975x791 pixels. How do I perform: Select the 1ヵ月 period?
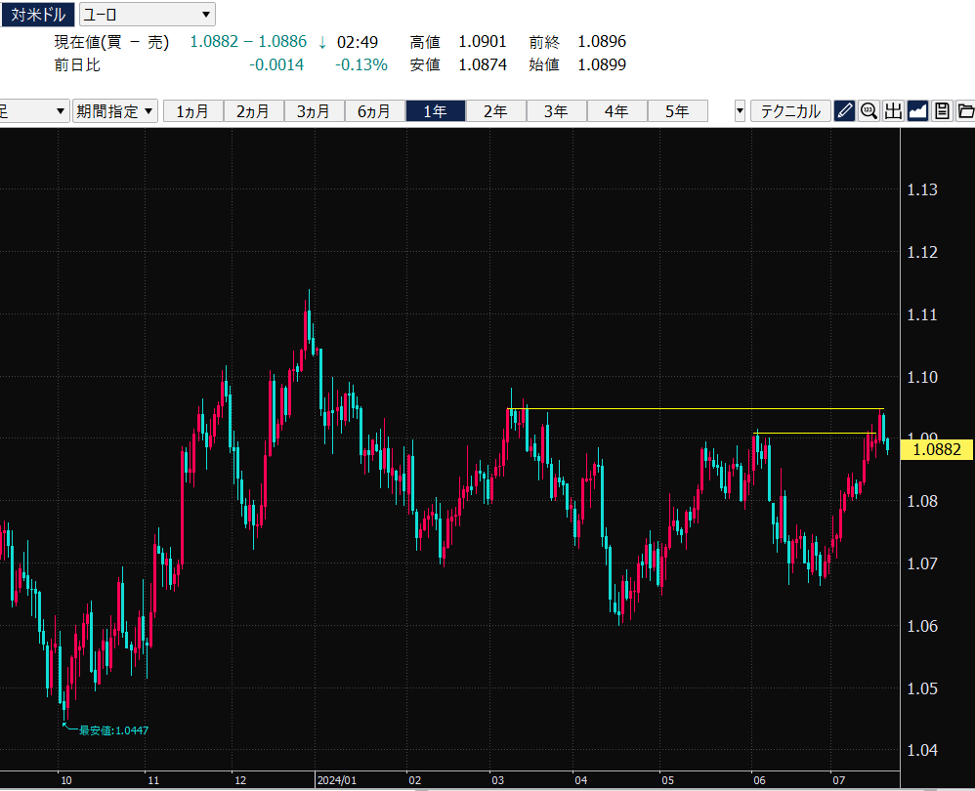point(193,111)
